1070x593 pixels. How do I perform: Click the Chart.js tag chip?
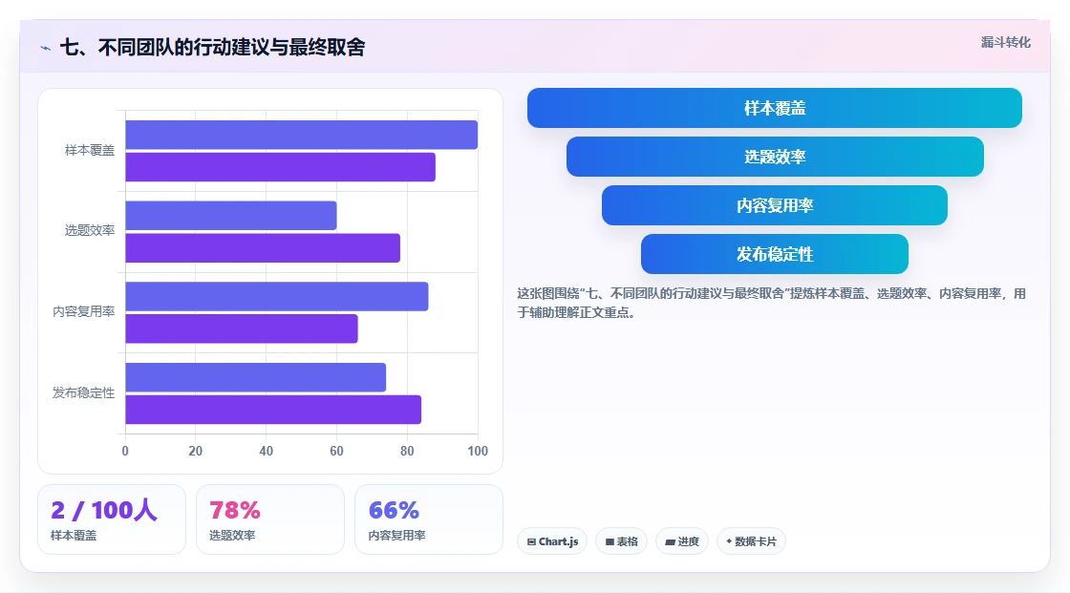552,541
